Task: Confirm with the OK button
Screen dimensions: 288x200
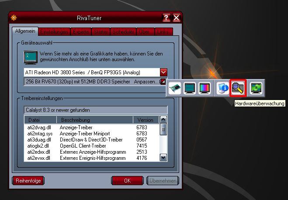Action: click(127, 181)
